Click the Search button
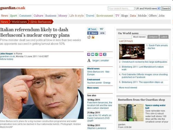 coord(166,9)
